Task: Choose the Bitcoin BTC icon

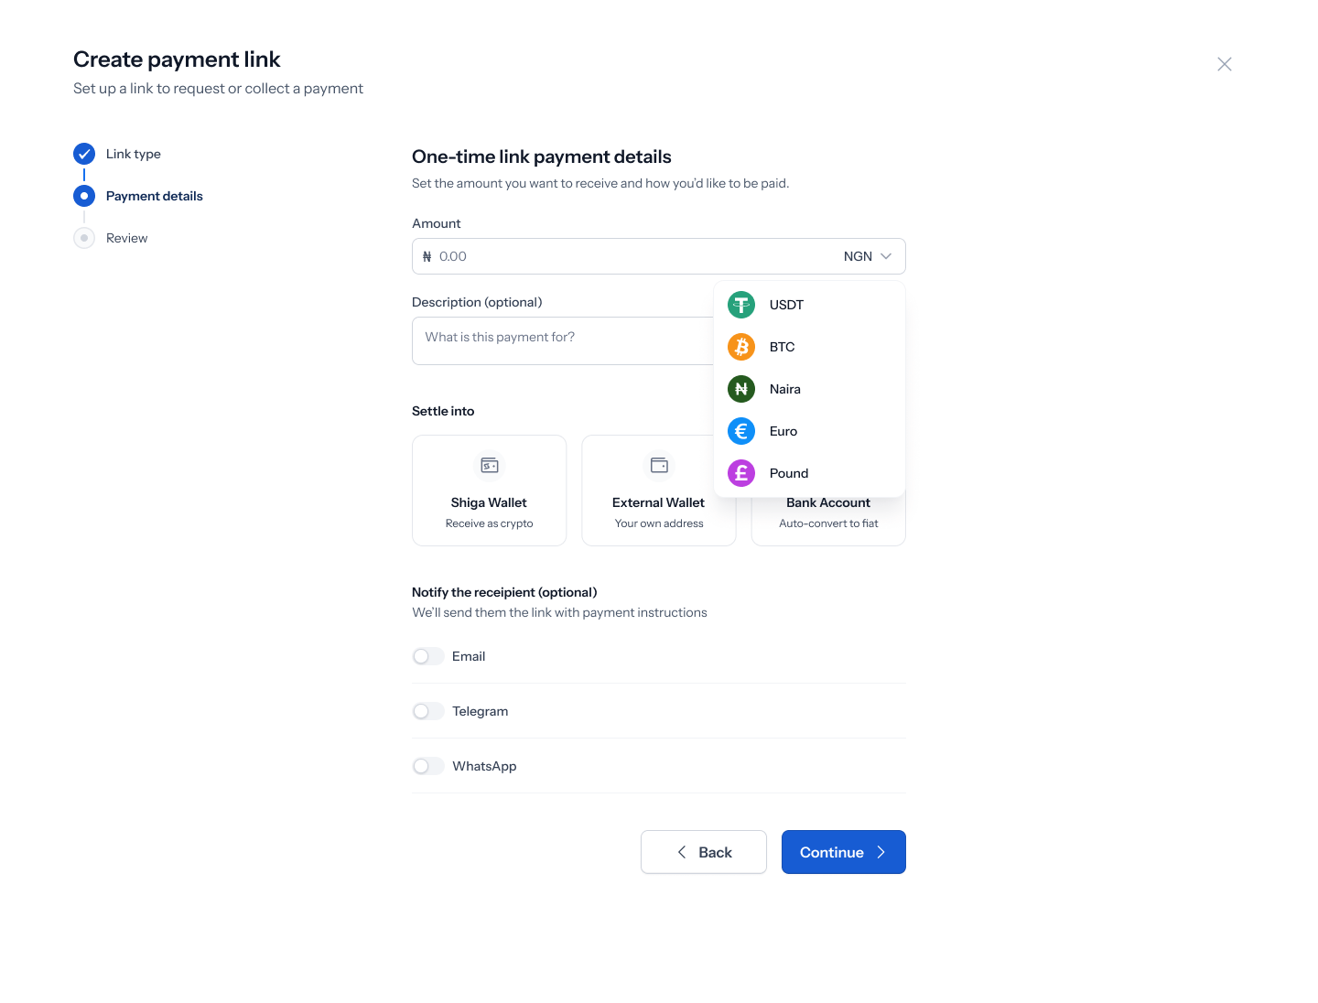Action: [x=741, y=347]
